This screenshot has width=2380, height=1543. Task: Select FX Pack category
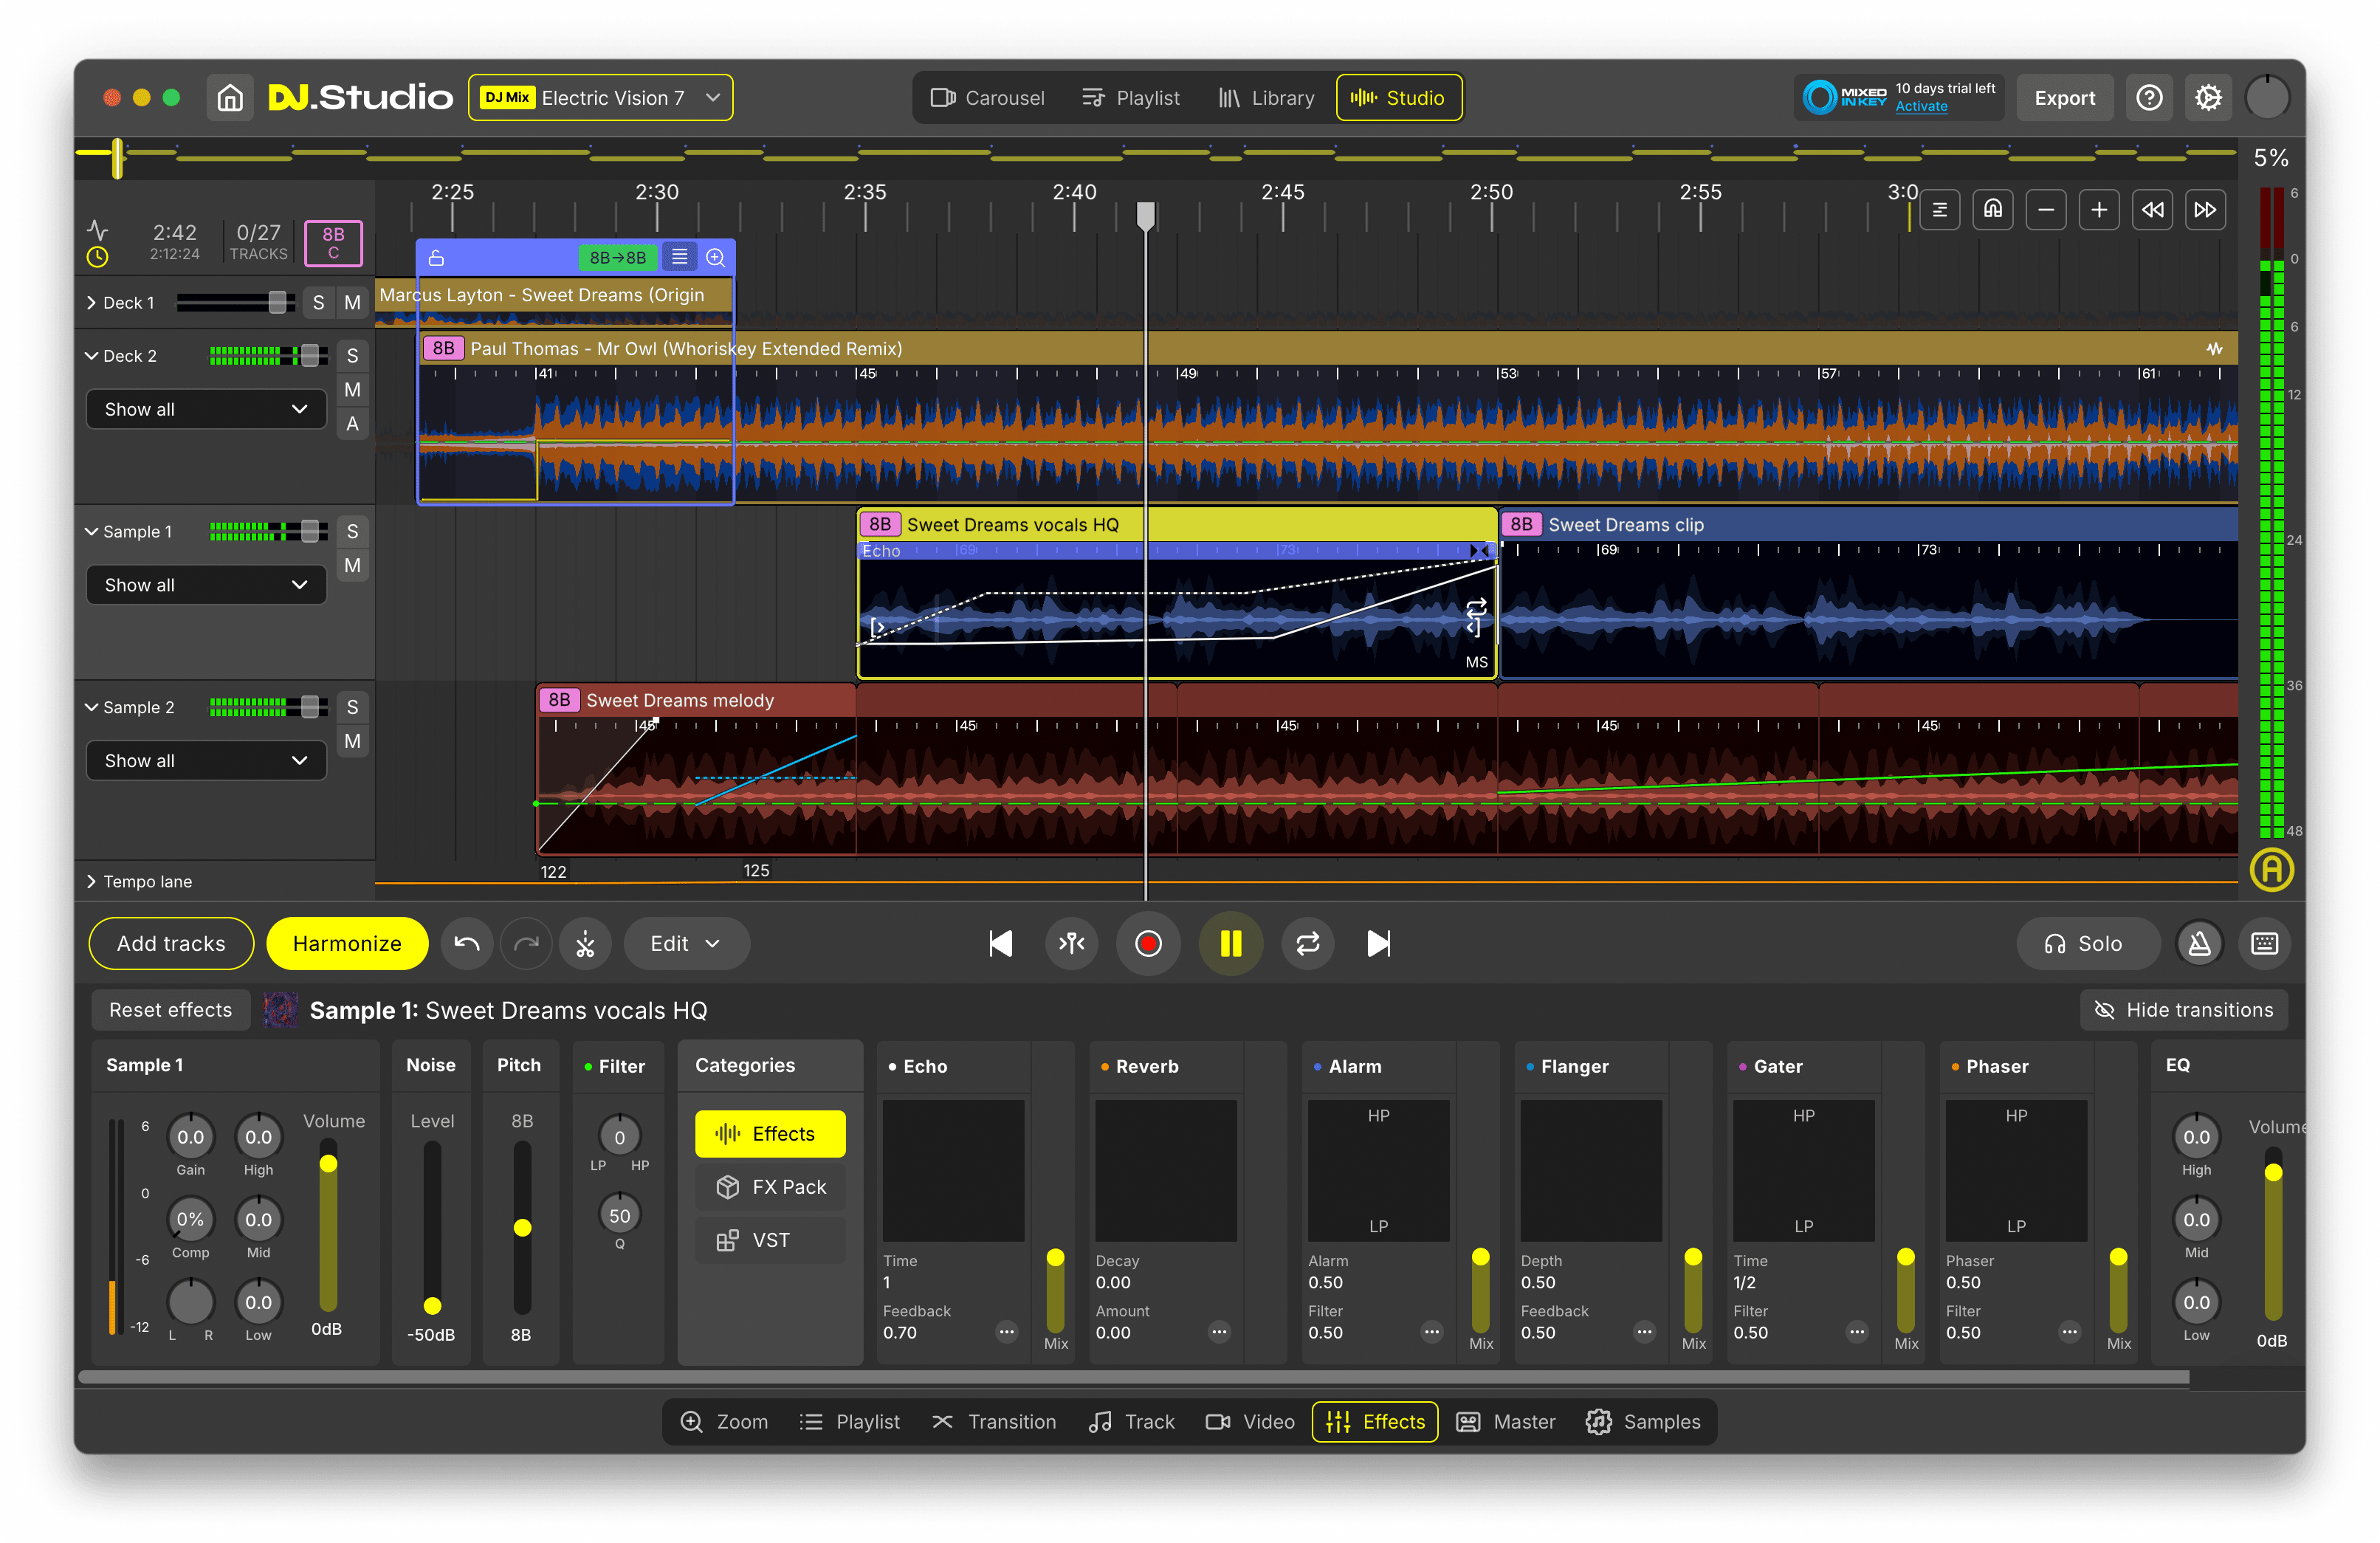point(770,1186)
